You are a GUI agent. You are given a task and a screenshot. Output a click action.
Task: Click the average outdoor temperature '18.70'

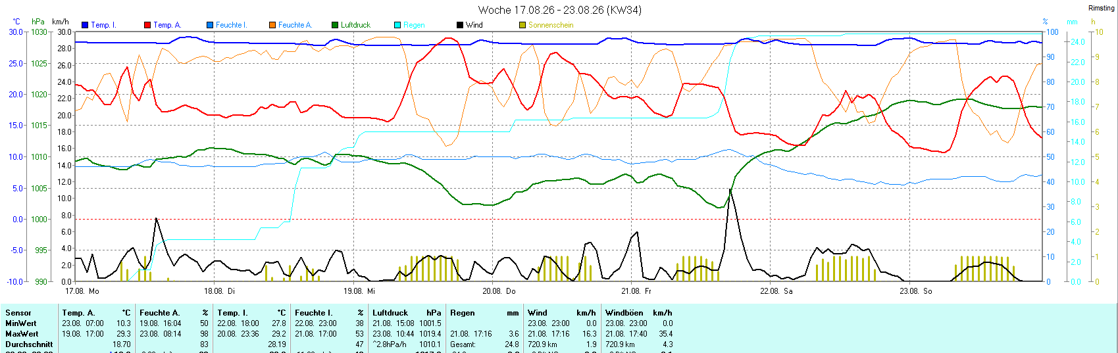click(x=122, y=344)
